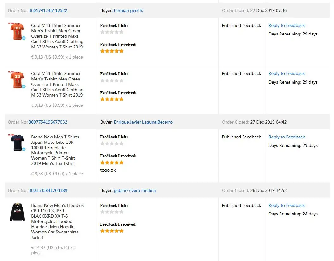
Task: Click empty 'Feedback I left' stars for hoodie
Action: [x=112, y=212]
